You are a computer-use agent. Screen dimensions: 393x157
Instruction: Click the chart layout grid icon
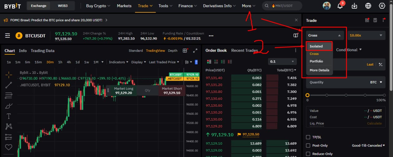185,51
